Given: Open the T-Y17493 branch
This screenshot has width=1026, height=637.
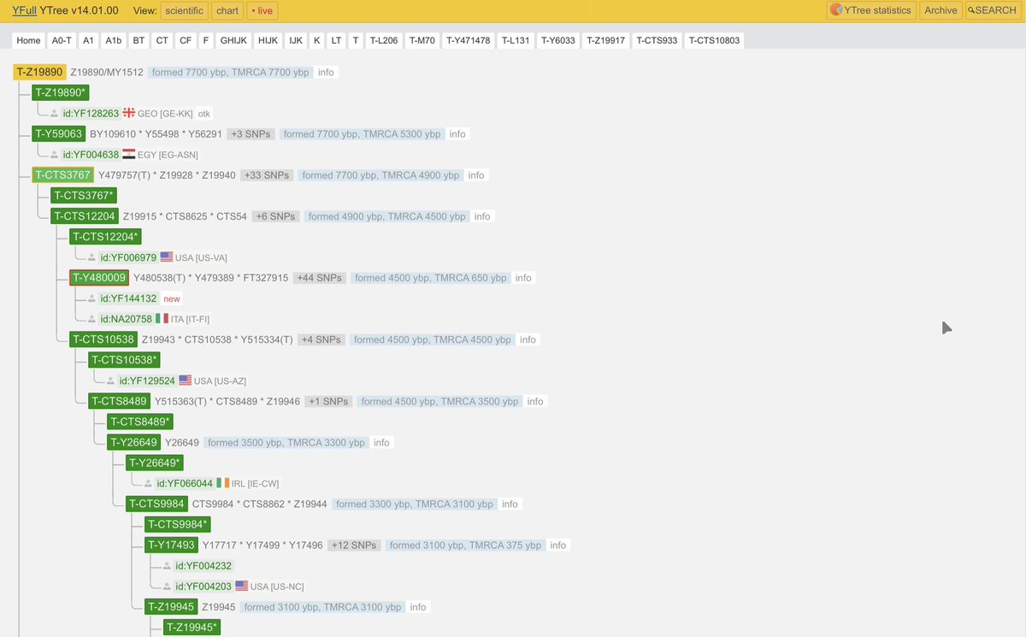Looking at the screenshot, I should pyautogui.click(x=171, y=545).
